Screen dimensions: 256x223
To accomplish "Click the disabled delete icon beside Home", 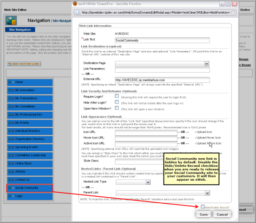I will tap(13, 82).
